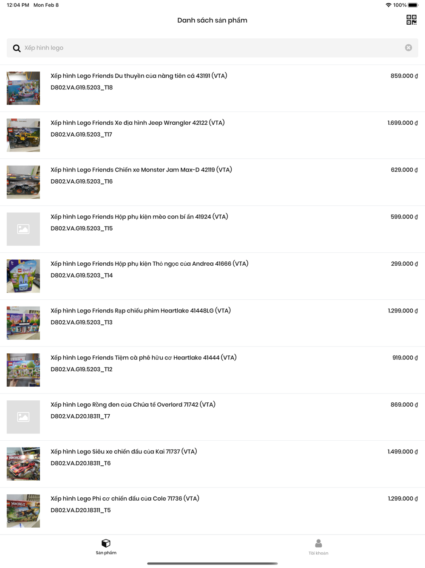Open the Thỏ ngọc của Andrea product image
Image resolution: width=425 pixels, height=568 pixels.
tap(23, 276)
